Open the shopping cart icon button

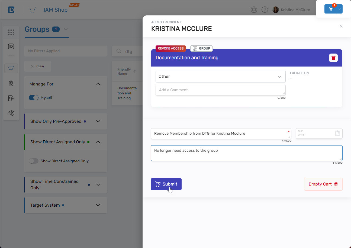(x=330, y=9)
